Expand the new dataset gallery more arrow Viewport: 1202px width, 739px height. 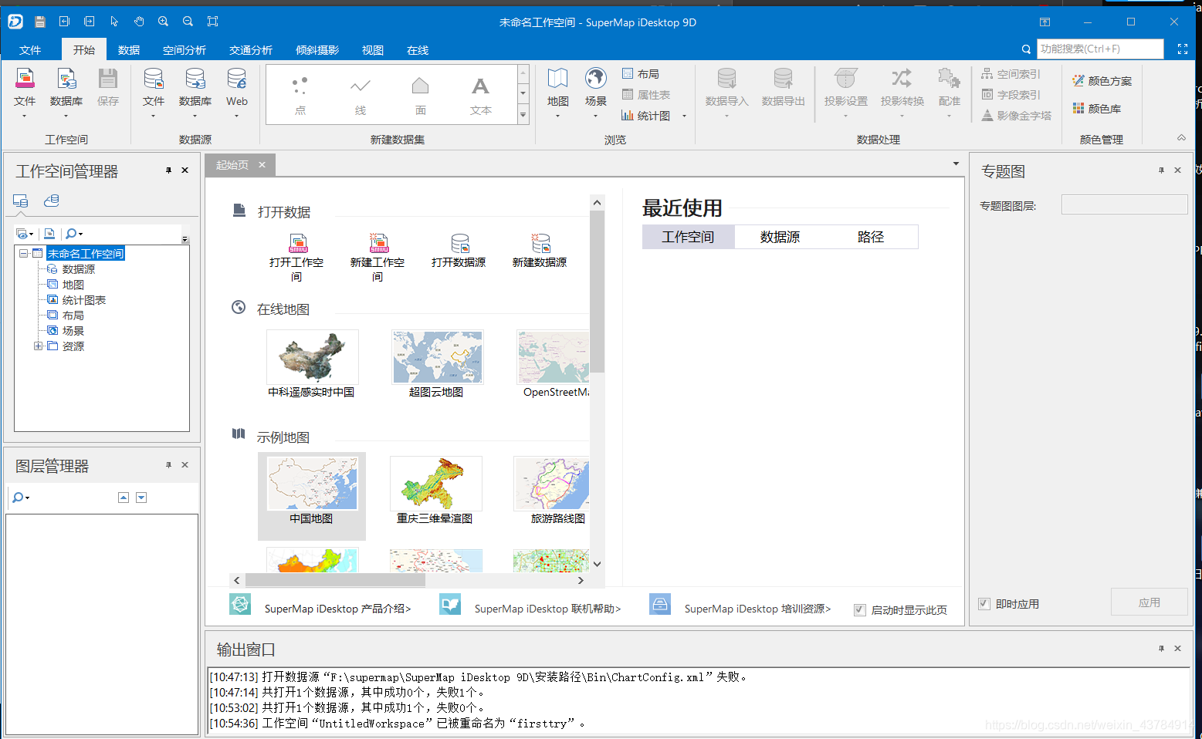pyautogui.click(x=523, y=115)
